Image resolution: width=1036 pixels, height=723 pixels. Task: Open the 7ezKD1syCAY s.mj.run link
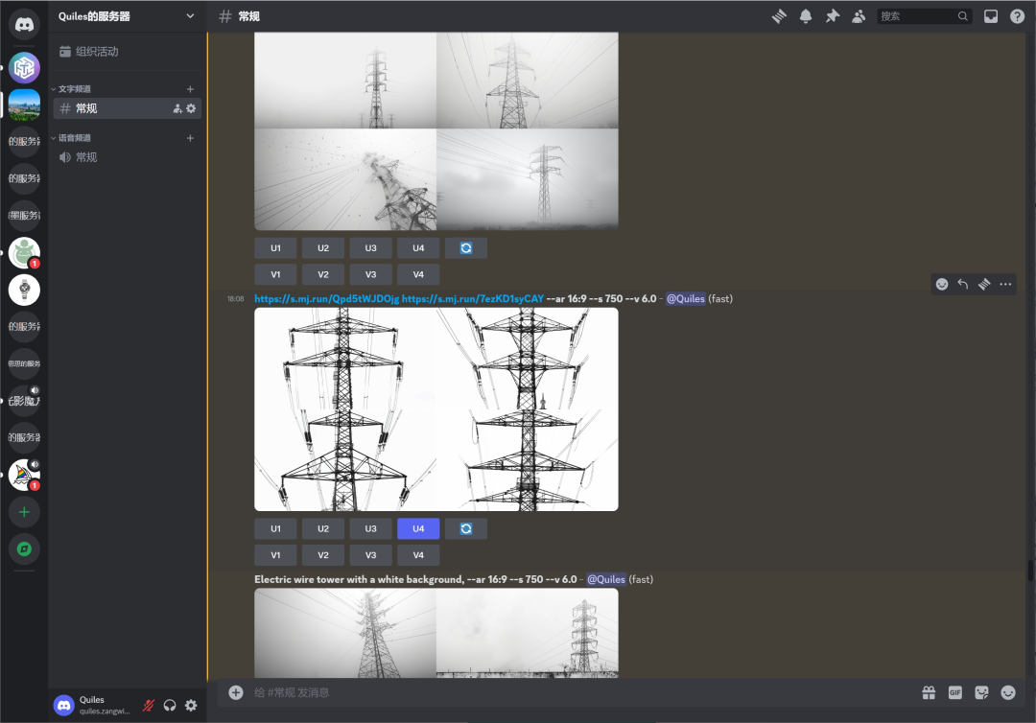pyautogui.click(x=472, y=299)
